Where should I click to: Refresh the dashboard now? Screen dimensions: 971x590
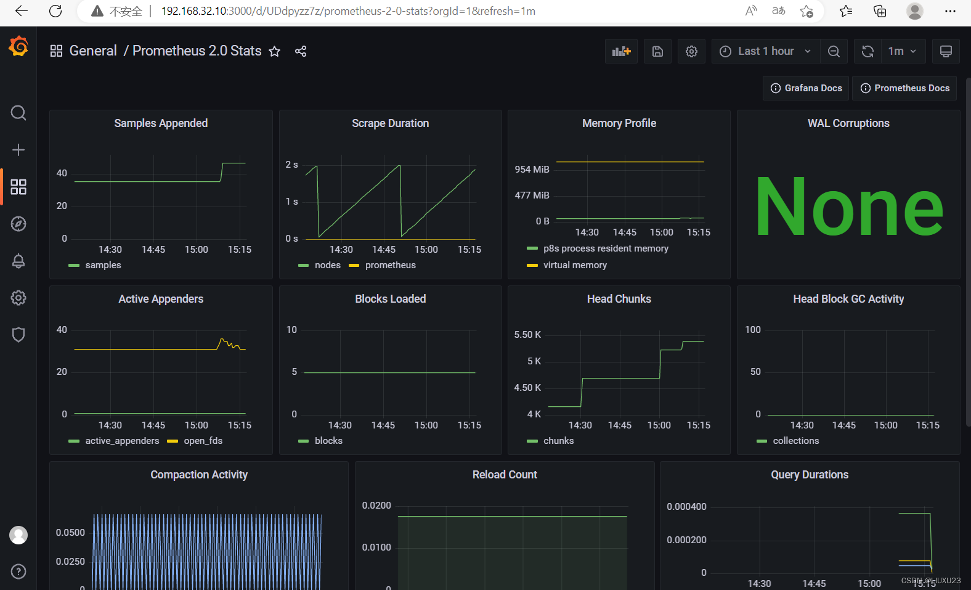867,51
